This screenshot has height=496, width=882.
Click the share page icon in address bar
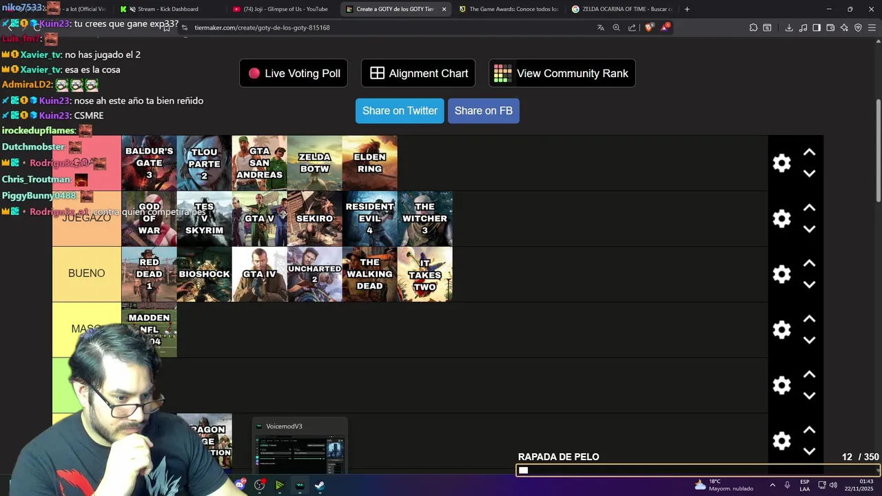click(x=632, y=28)
